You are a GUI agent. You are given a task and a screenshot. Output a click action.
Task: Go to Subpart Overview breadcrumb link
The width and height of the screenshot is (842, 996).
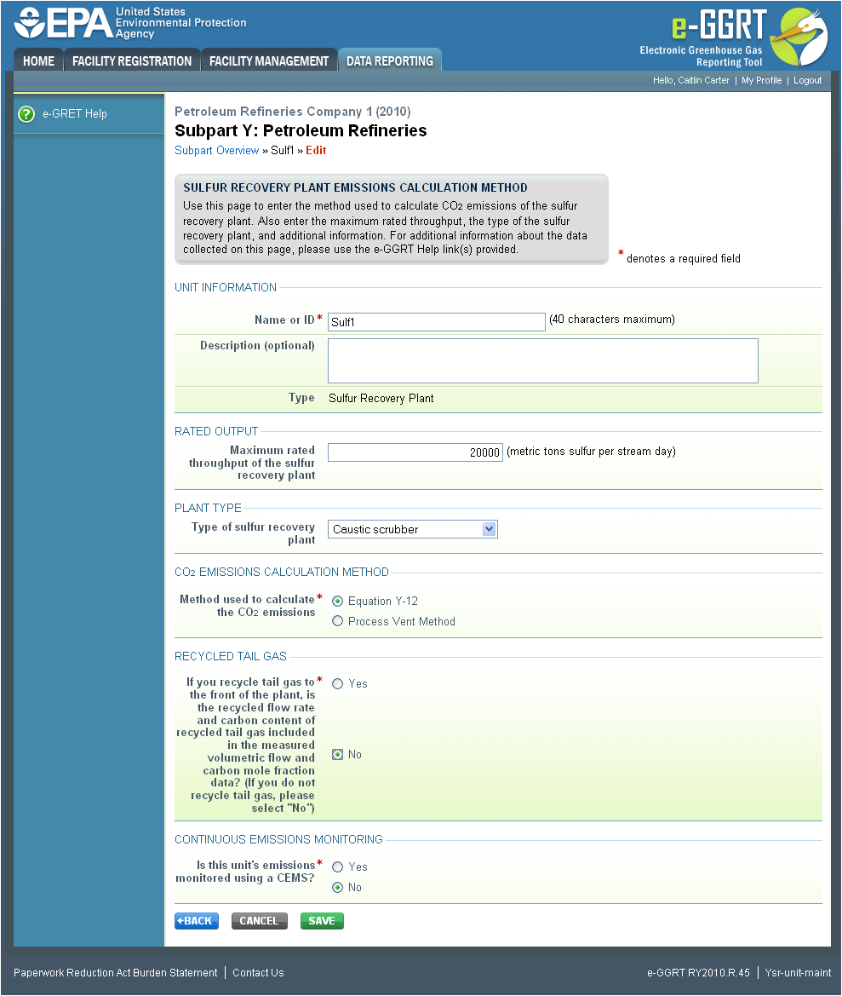(x=217, y=151)
